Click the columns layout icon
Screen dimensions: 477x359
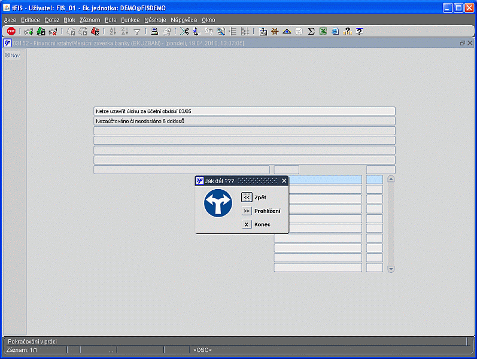[245, 31]
